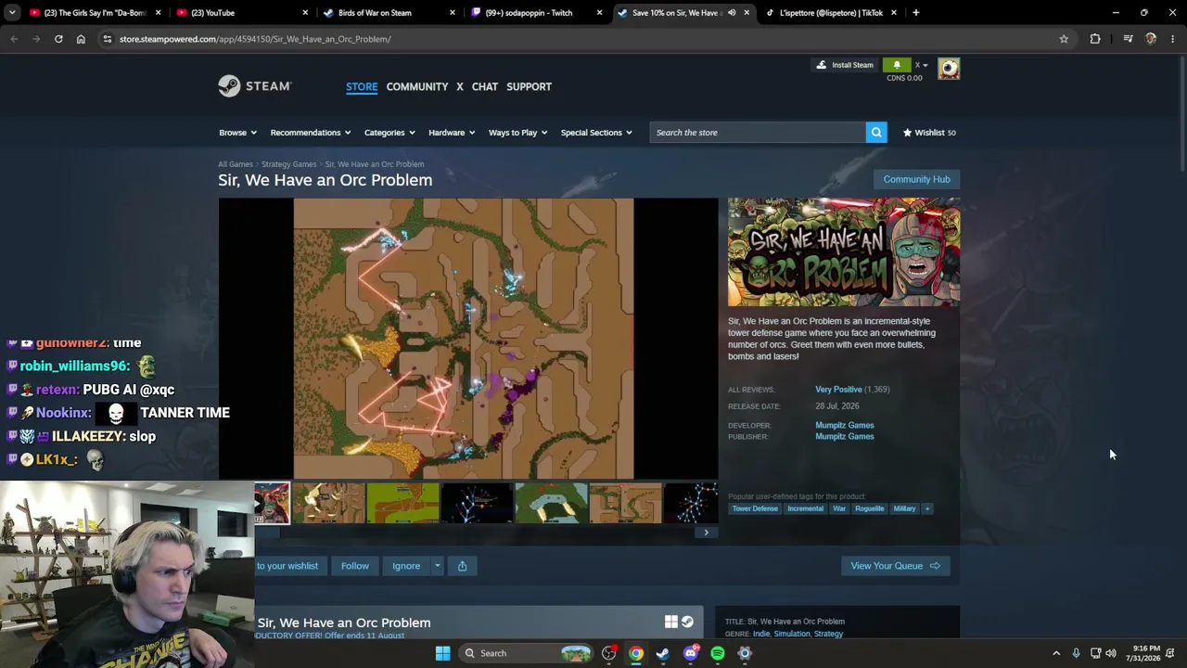The height and width of the screenshot is (668, 1187).
Task: Click View Your Queue
Action: coord(895,566)
